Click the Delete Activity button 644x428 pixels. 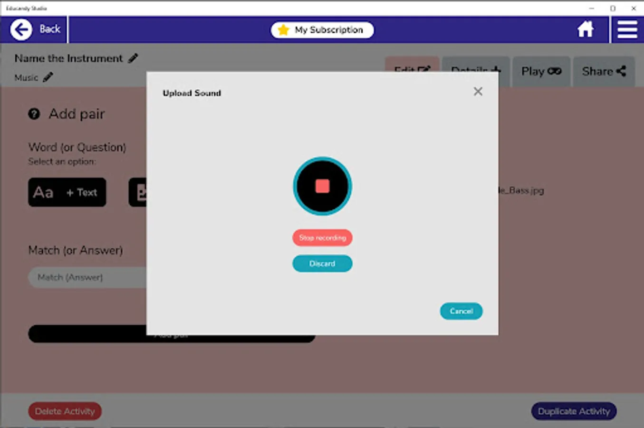(65, 411)
